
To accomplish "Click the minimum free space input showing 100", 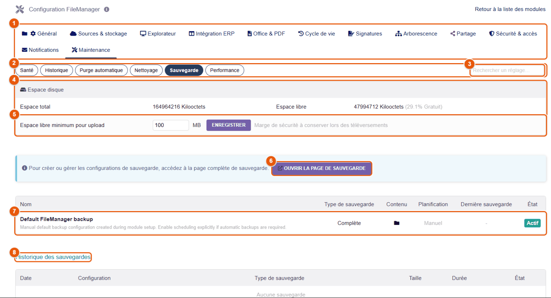I will [171, 125].
